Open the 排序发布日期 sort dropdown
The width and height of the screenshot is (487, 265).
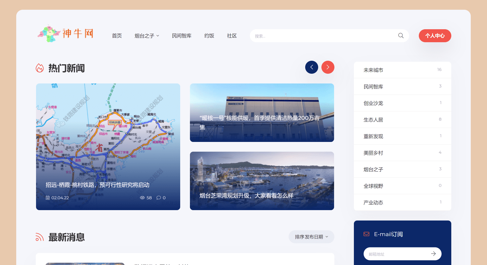[311, 237]
